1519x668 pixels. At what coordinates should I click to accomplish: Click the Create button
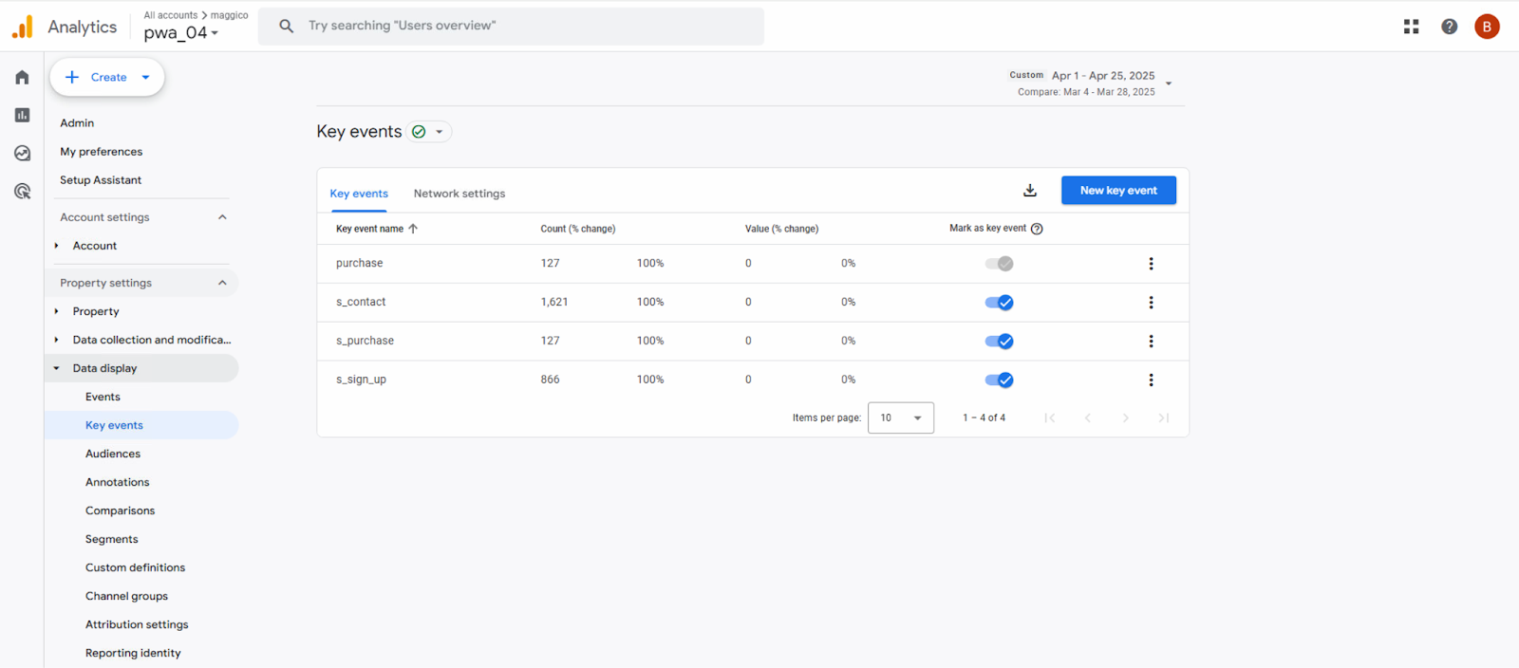coord(107,78)
